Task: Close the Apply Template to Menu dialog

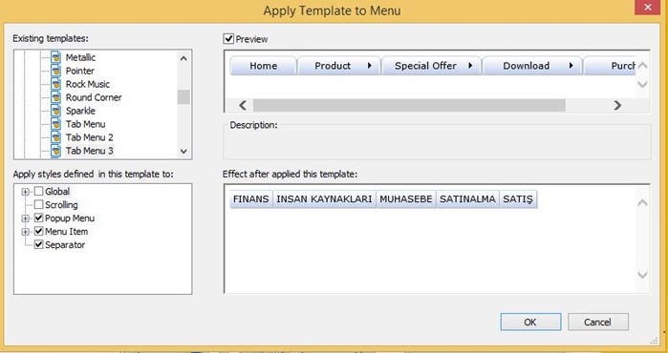Action: pyautogui.click(x=648, y=8)
